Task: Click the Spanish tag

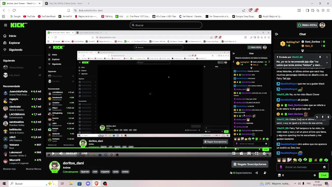Action: [x=85, y=172]
